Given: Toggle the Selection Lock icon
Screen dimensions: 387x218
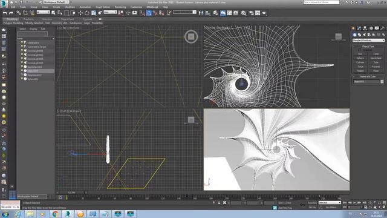Looking at the screenshot, I should point(219,203).
